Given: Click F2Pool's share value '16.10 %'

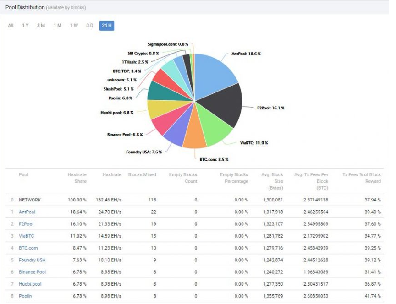Looking at the screenshot, I should 78,224.
